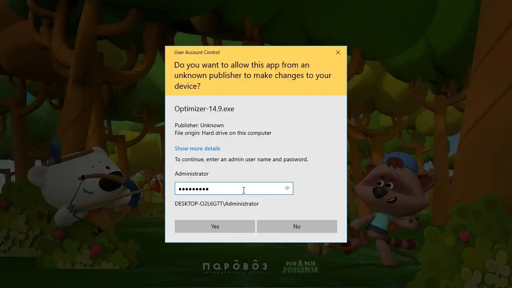Click Yes to allow Optimizer-14.9.exe

click(215, 226)
